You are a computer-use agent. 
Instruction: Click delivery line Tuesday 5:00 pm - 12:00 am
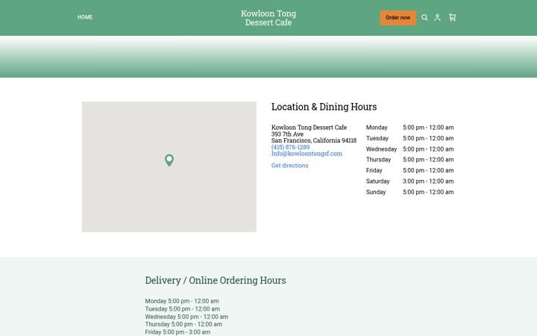pyautogui.click(x=183, y=309)
